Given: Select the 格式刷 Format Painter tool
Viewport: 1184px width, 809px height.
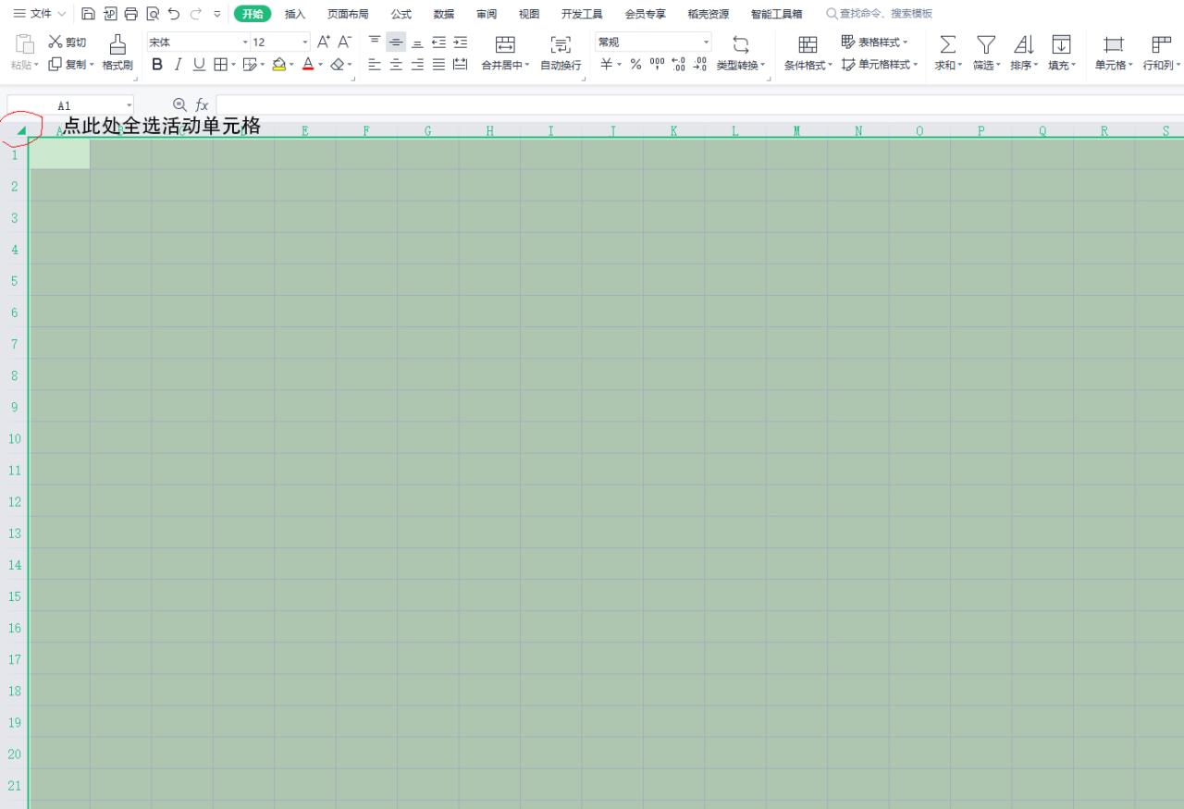Looking at the screenshot, I should pos(117,53).
